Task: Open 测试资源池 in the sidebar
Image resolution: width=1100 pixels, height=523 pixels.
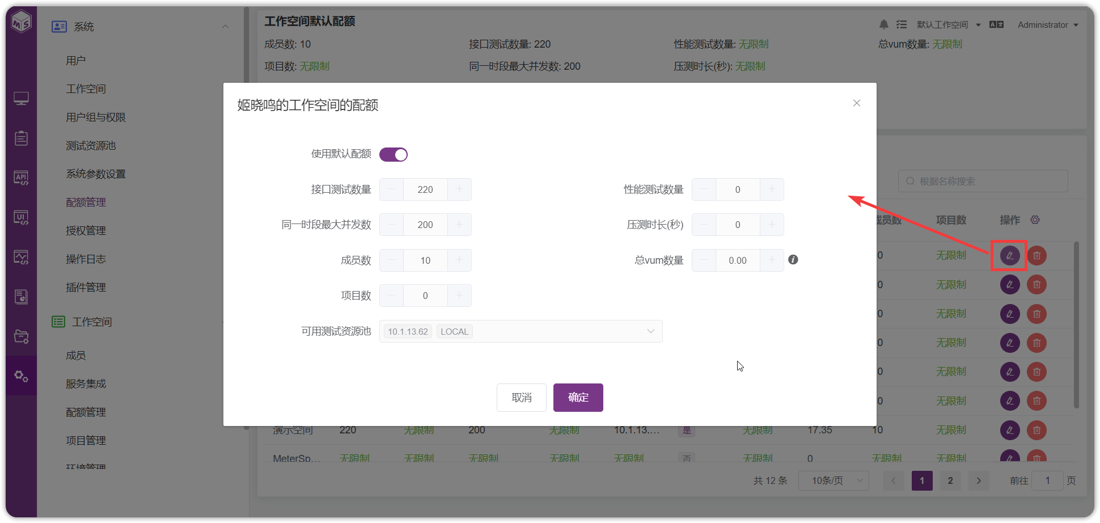Action: (x=91, y=146)
